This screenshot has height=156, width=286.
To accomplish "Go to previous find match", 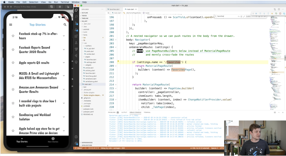I will (x=256, y=16).
